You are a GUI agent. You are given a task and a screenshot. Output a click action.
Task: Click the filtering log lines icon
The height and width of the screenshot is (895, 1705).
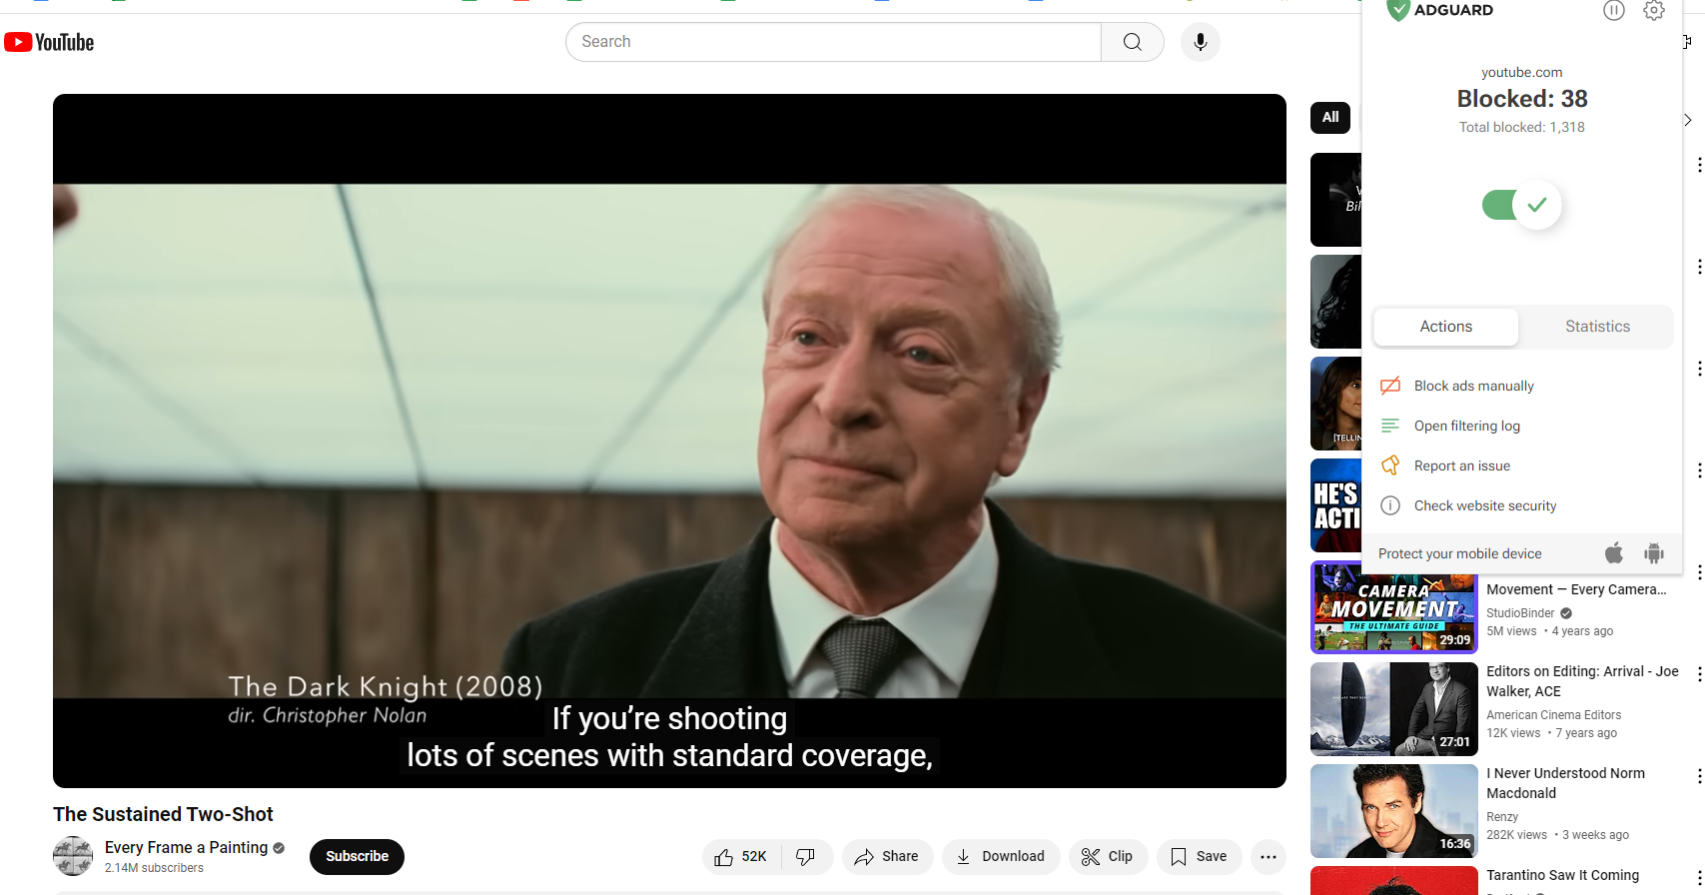pyautogui.click(x=1390, y=426)
